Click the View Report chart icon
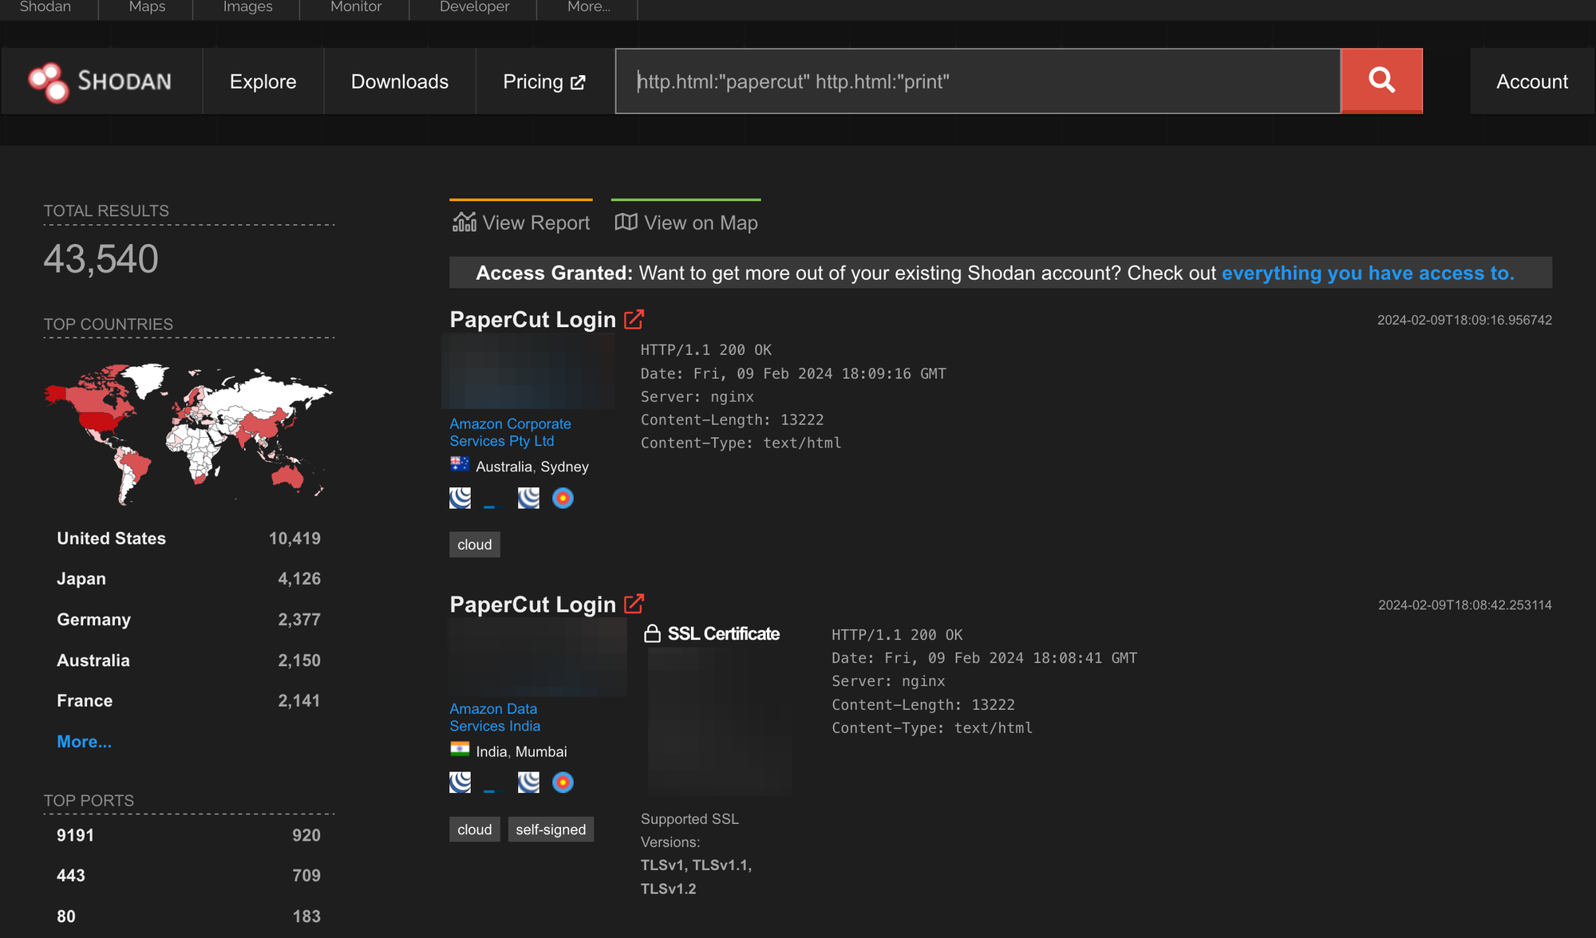The image size is (1596, 938). coord(464,222)
